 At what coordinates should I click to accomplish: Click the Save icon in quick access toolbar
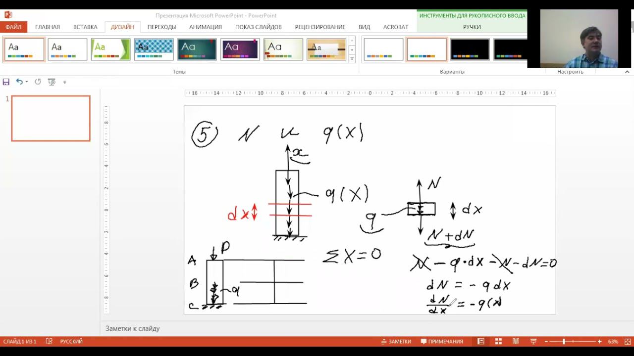coord(6,82)
